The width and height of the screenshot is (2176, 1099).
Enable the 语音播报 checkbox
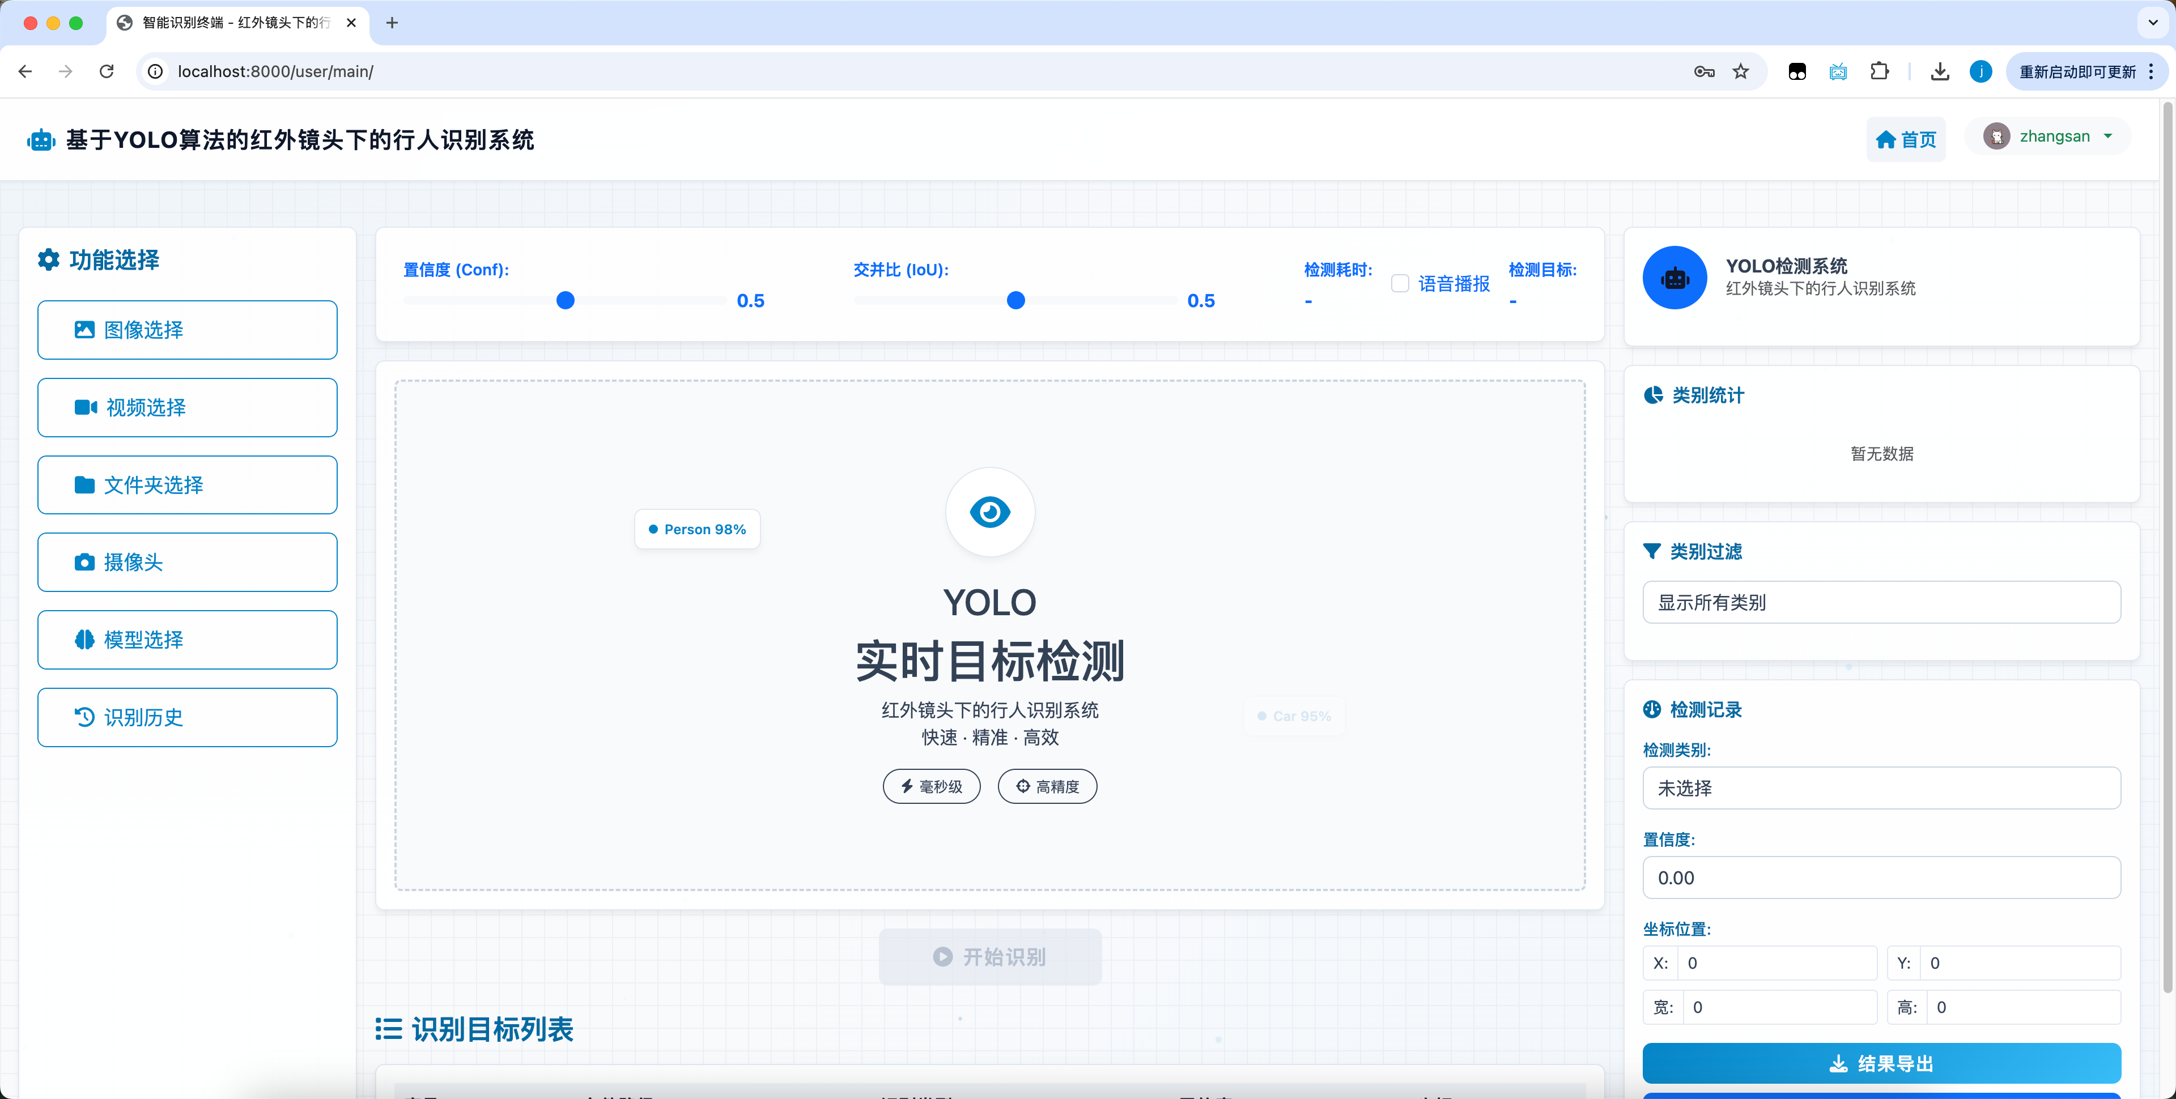coord(1400,284)
